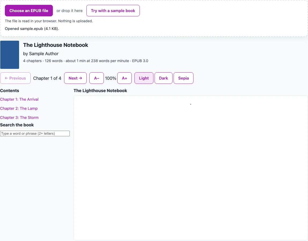
Task: Click the 100% font size value
Action: [x=111, y=78]
